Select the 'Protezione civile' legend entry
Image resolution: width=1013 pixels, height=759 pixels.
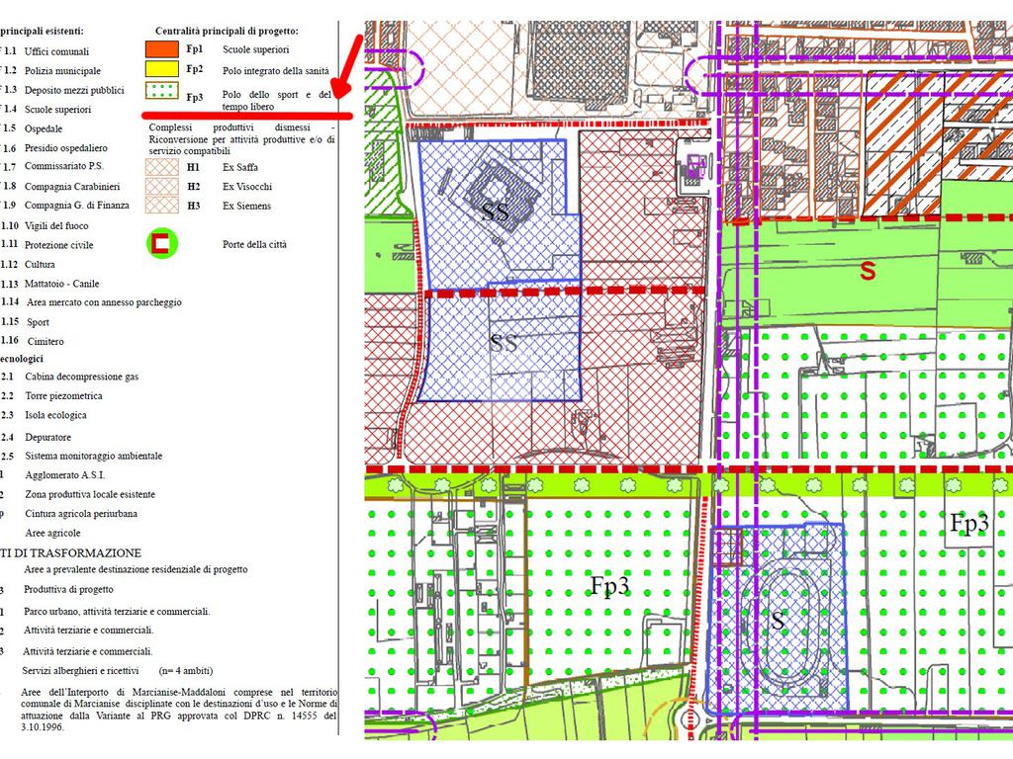point(59,244)
